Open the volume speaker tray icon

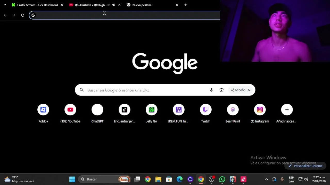(306, 179)
